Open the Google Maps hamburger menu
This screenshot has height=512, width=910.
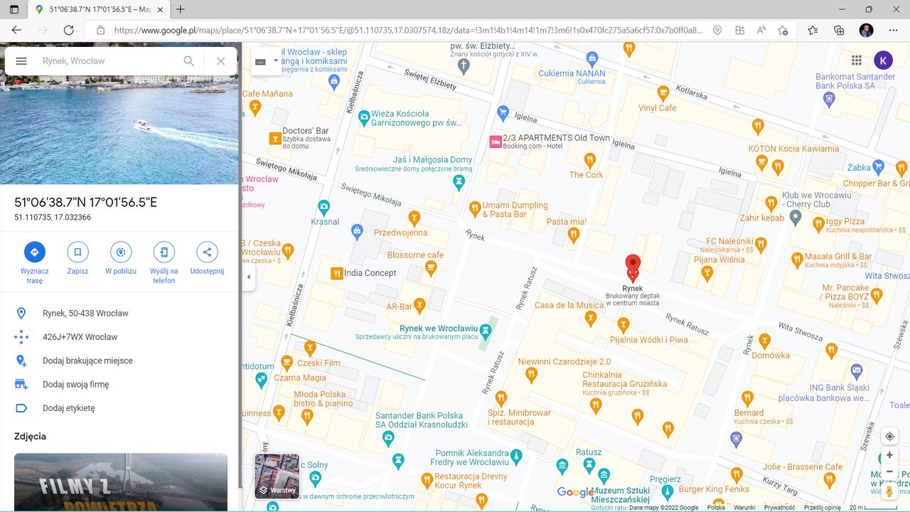point(21,61)
